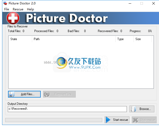Click the blue play arrow icon
This screenshot has height=126, width=159.
108,120
